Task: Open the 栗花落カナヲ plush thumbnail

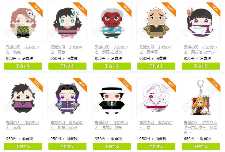Action: coord(201,22)
